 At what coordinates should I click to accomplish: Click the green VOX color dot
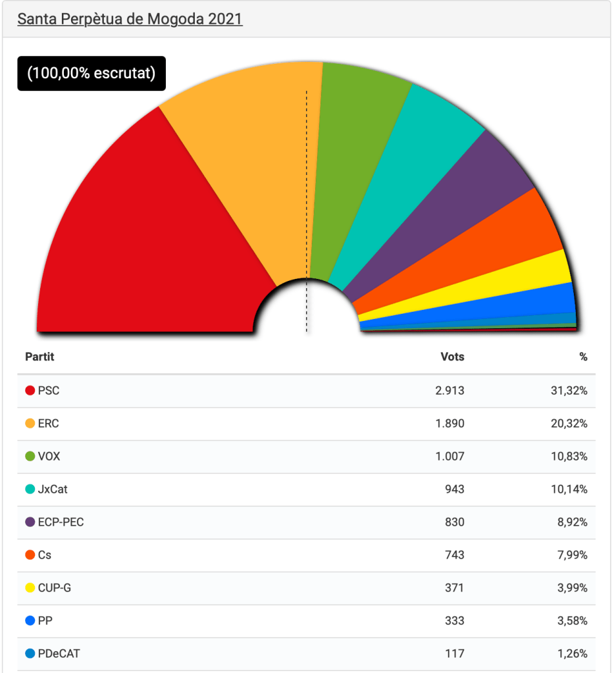[x=30, y=457]
